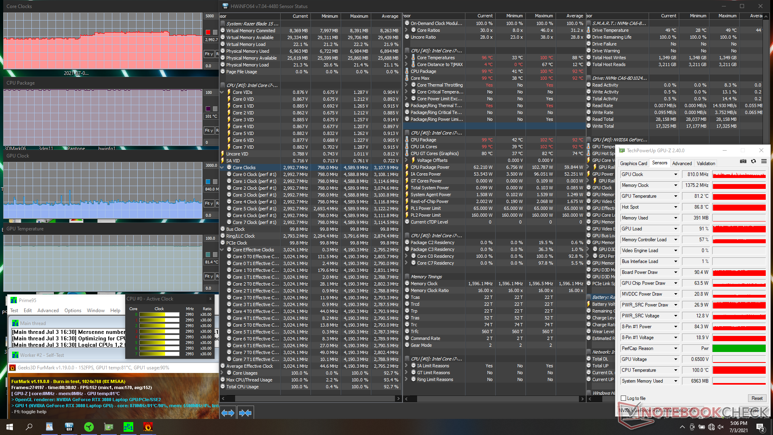The width and height of the screenshot is (773, 435).
Task: Click the purple color swatch on CPU Package graph
Action: pyautogui.click(x=208, y=109)
